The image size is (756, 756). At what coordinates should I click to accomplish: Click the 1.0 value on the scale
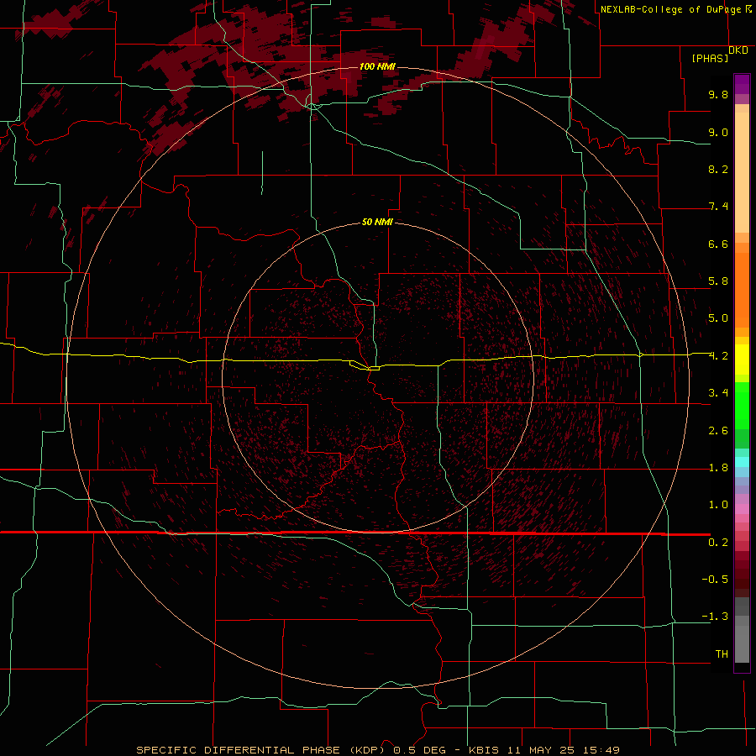point(718,505)
